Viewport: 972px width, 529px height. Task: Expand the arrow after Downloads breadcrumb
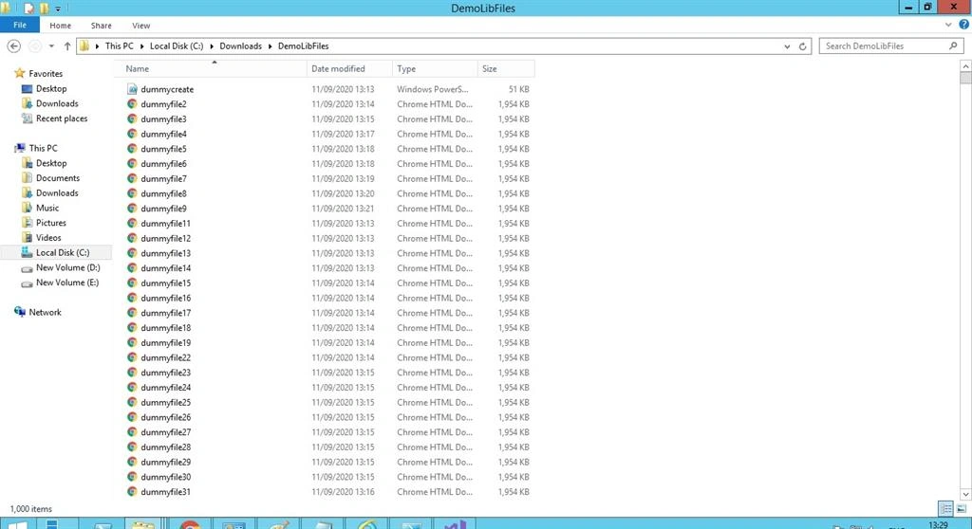coord(270,46)
